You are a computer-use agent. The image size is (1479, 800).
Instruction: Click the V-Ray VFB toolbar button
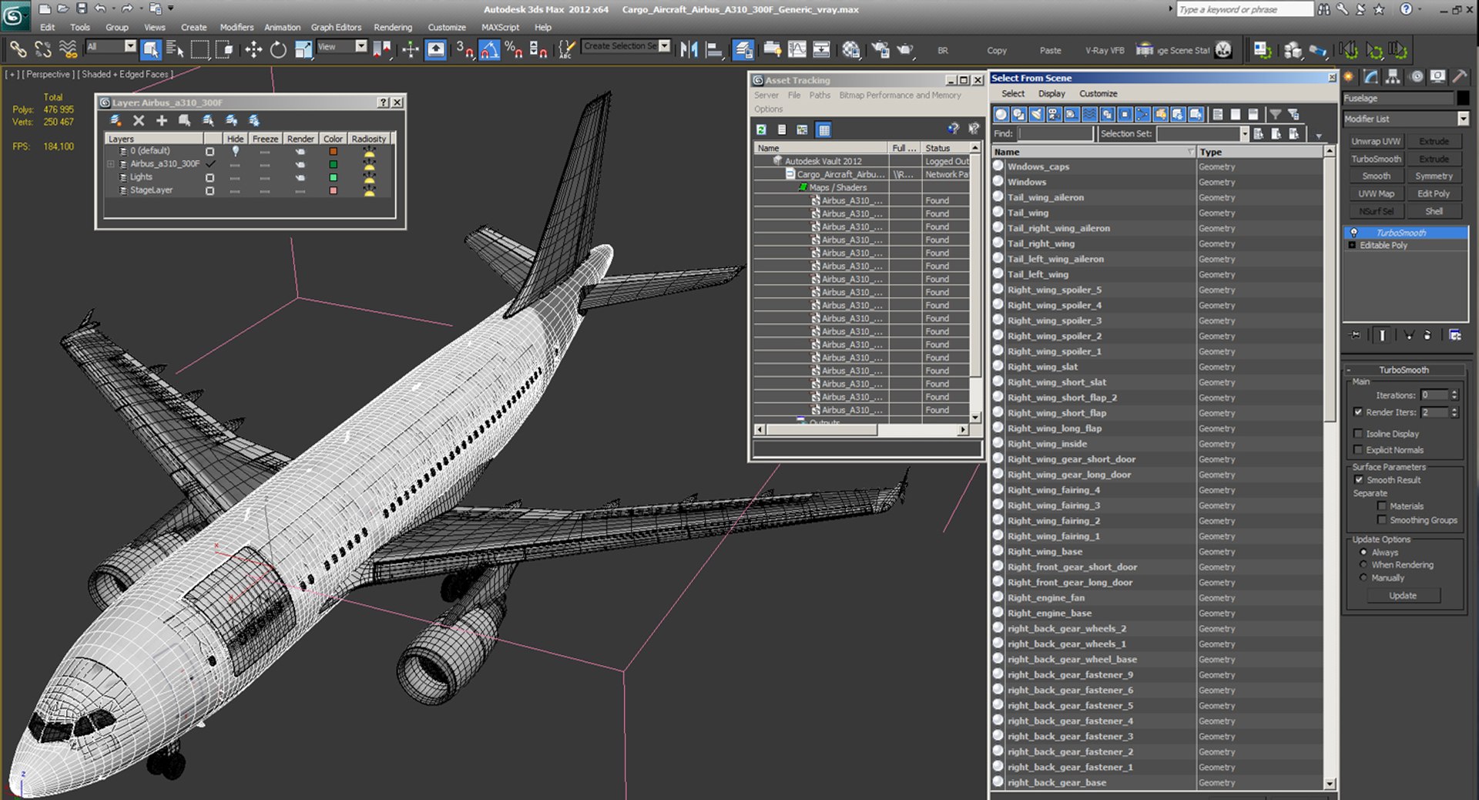(x=1105, y=50)
